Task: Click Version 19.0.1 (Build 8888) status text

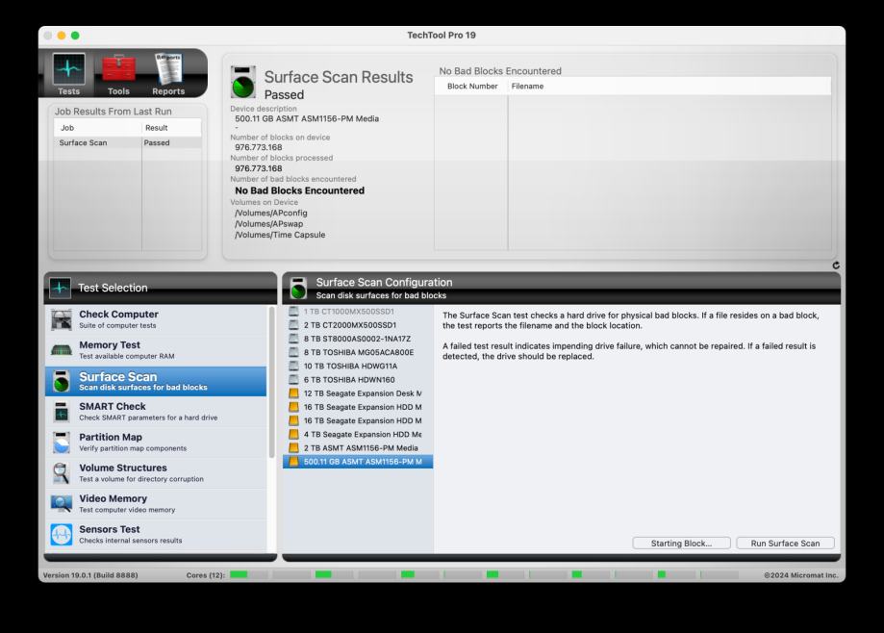Action: pos(90,575)
